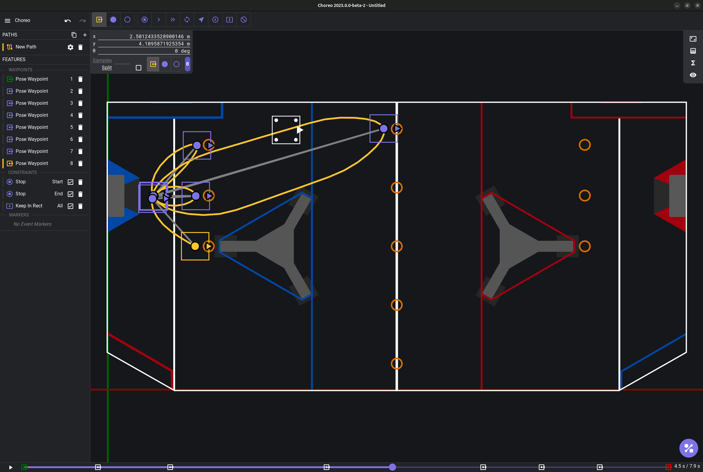
Task: Open settings for New Path
Action: (70, 47)
